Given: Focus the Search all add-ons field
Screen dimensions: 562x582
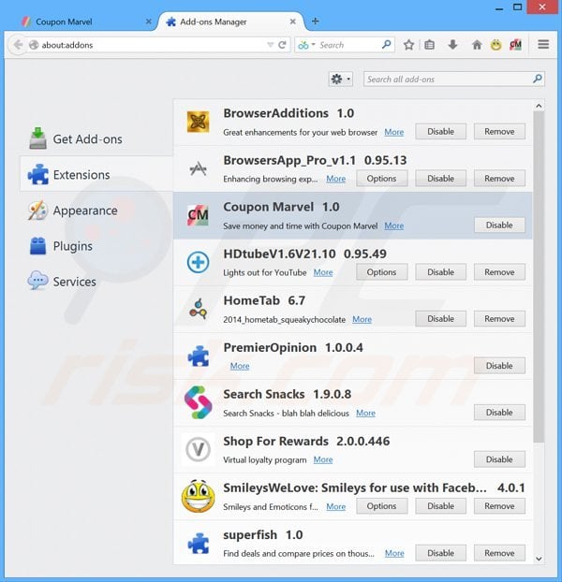Looking at the screenshot, I should tap(454, 79).
